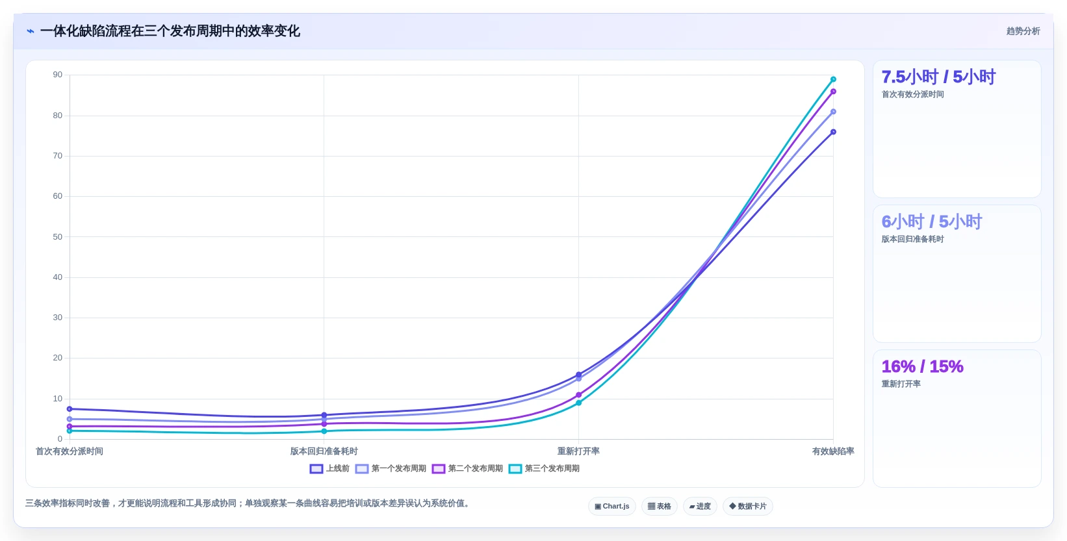Click the 第一个发布周期 legend label
The image size is (1067, 541).
point(399,469)
